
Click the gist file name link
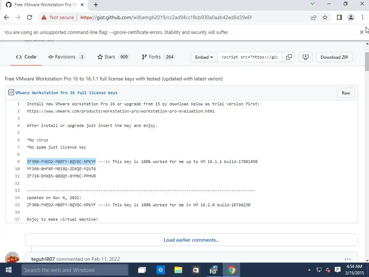pyautogui.click(x=66, y=93)
